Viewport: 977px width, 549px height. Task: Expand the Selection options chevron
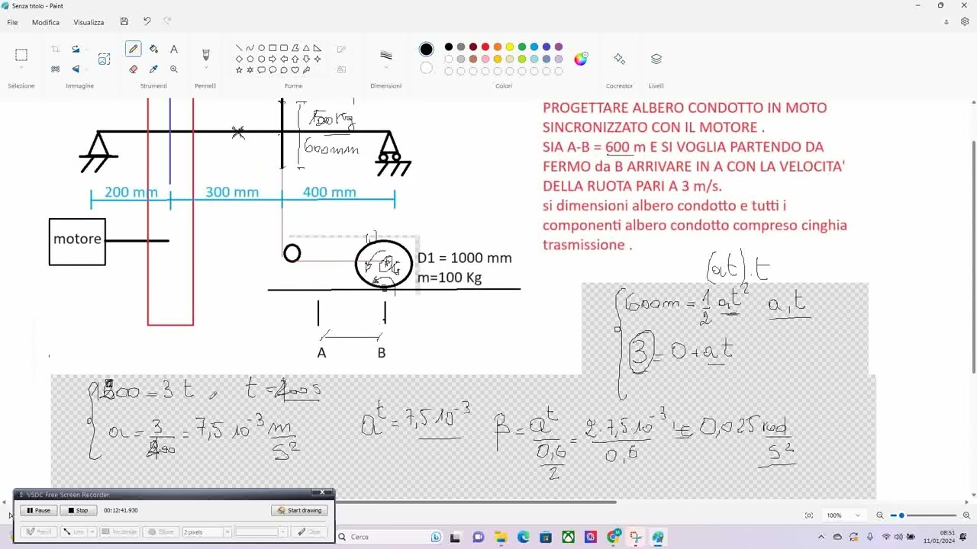click(x=21, y=69)
